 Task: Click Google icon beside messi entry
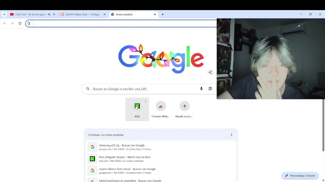92,171
